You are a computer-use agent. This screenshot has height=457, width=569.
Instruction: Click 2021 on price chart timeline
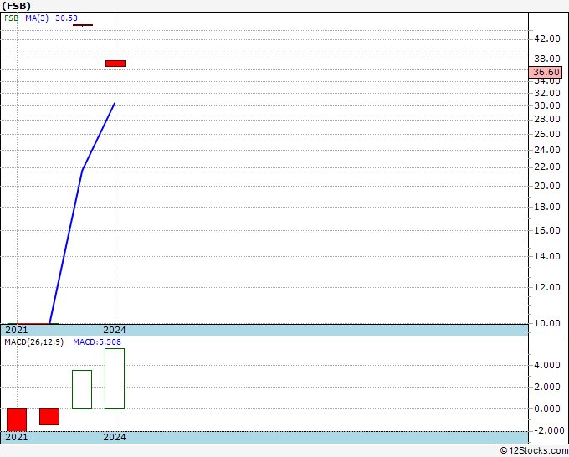[x=17, y=330]
